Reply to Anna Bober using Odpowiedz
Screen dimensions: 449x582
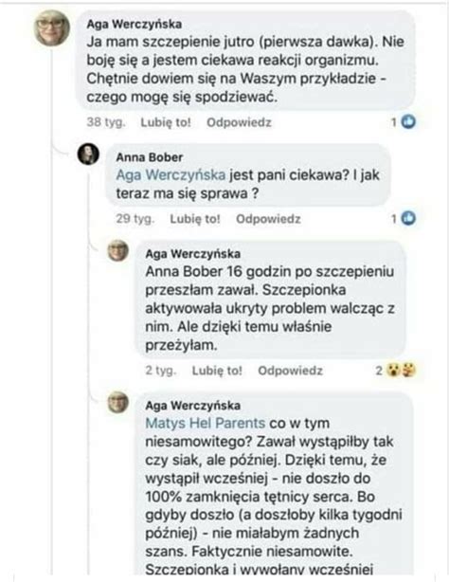[x=268, y=219]
